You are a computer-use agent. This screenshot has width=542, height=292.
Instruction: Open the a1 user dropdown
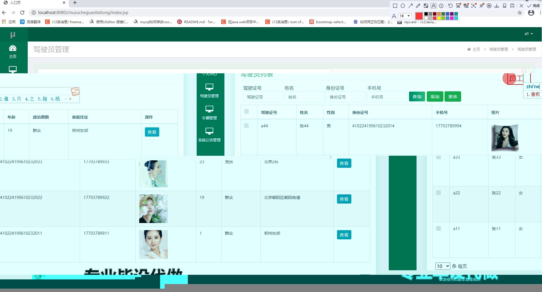[529, 34]
